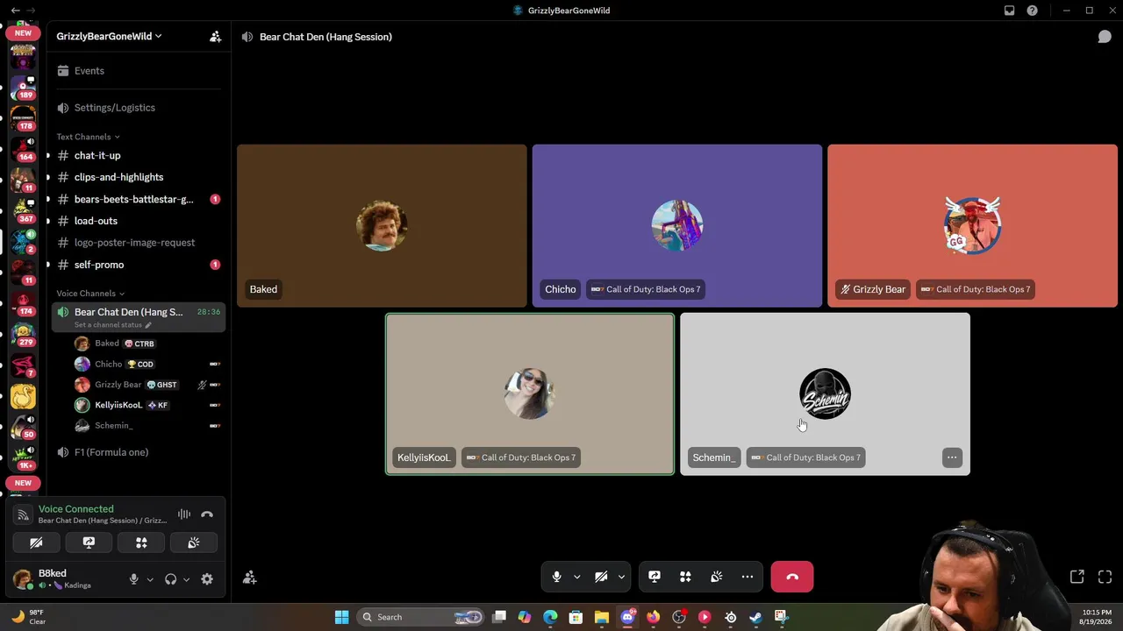Open the bears-beets-battlestar channel
Image resolution: width=1123 pixels, height=631 pixels.
[x=139, y=199]
